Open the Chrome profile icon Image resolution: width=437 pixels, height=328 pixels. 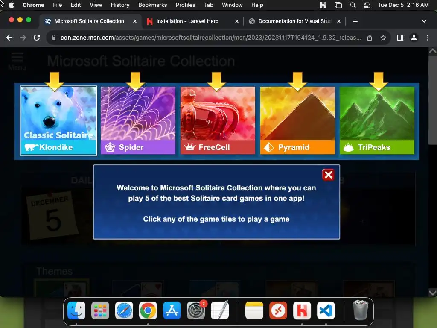(x=414, y=38)
